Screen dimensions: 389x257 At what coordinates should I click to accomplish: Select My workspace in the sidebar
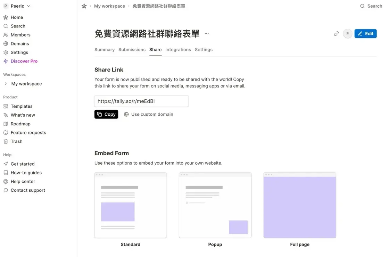coord(26,84)
